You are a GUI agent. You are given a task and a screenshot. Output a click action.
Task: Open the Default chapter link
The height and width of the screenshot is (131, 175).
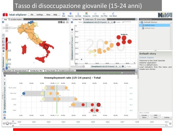[146, 57]
